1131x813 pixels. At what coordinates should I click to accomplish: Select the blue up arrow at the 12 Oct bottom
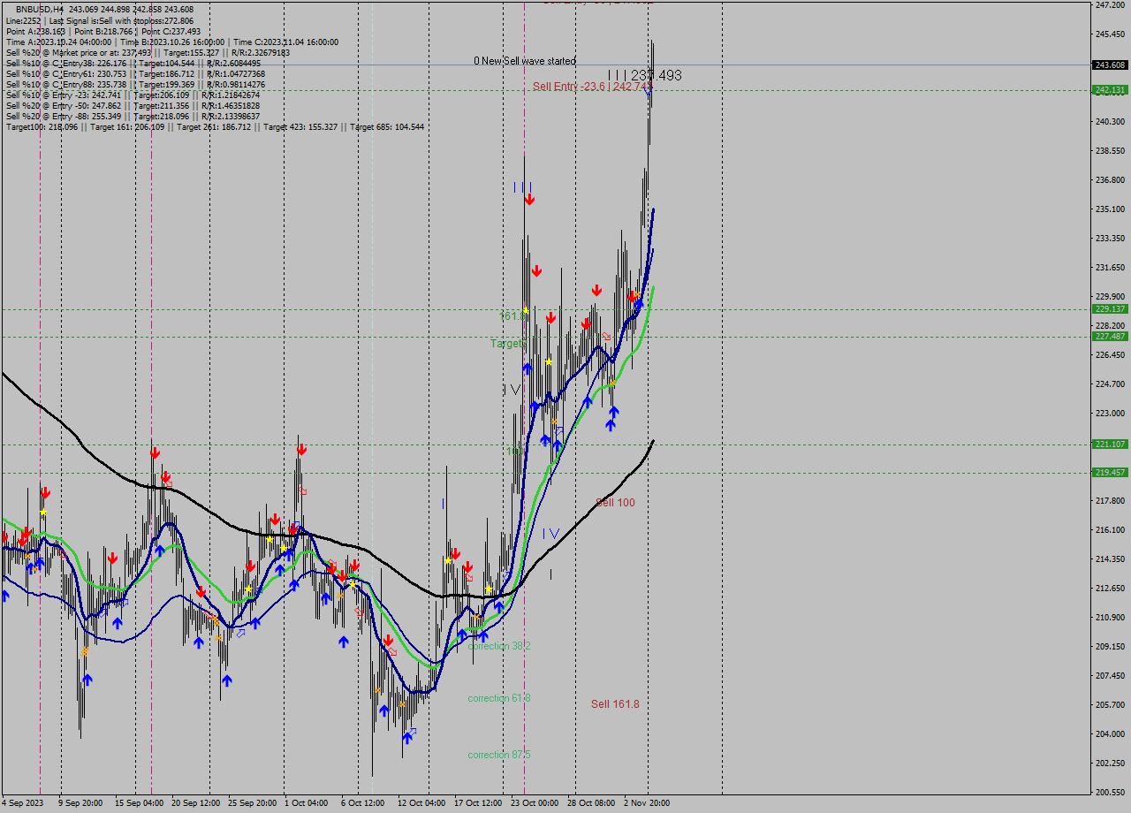click(x=407, y=737)
